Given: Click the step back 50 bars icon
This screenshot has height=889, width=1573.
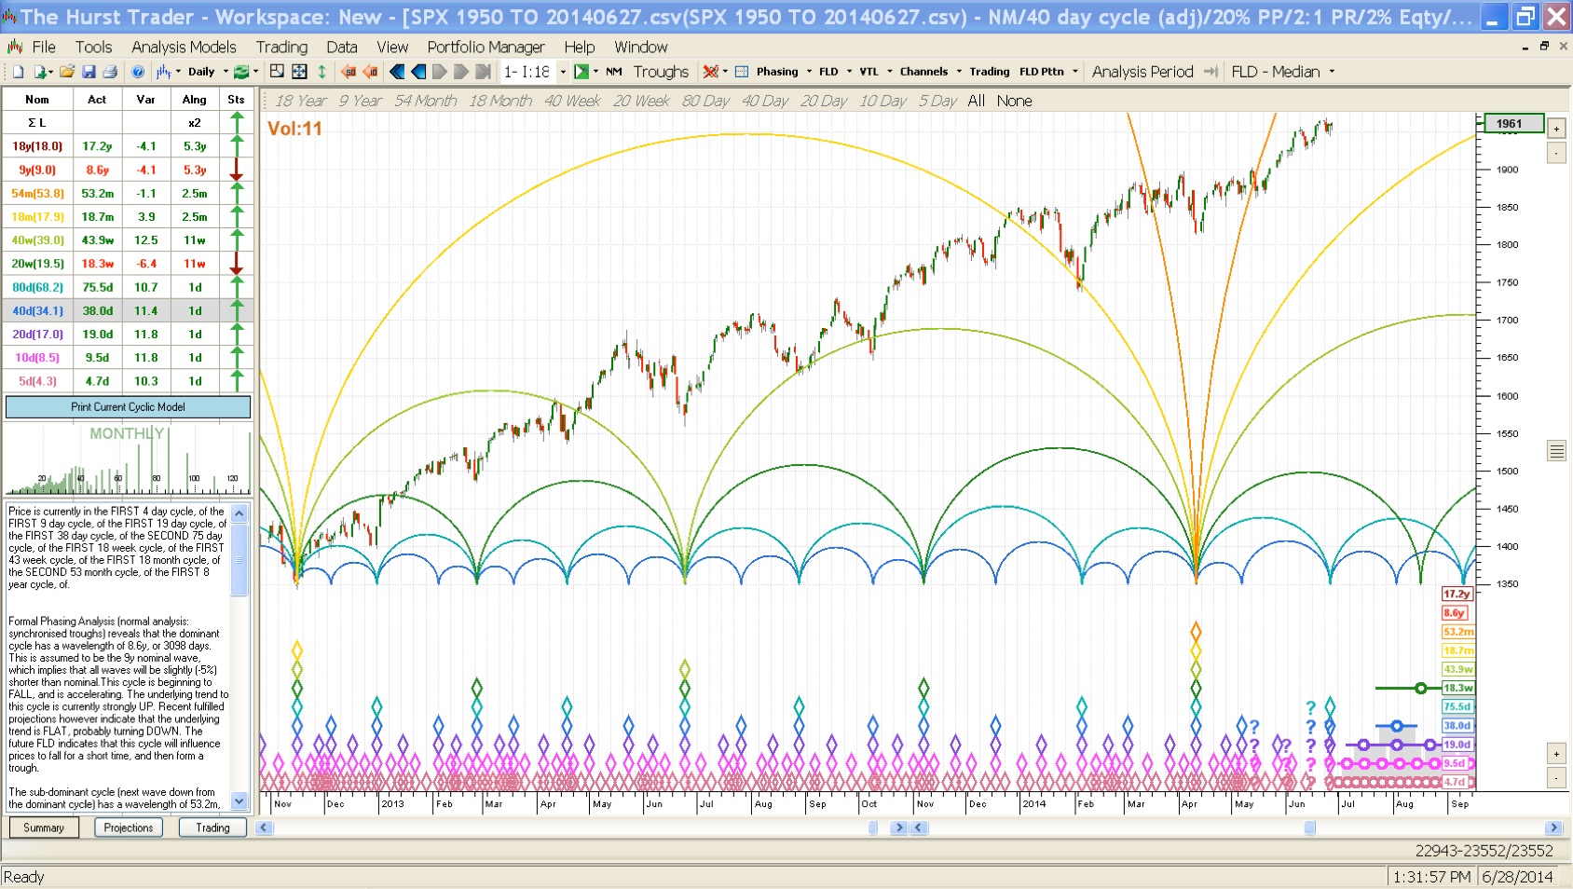Looking at the screenshot, I should click(x=349, y=72).
